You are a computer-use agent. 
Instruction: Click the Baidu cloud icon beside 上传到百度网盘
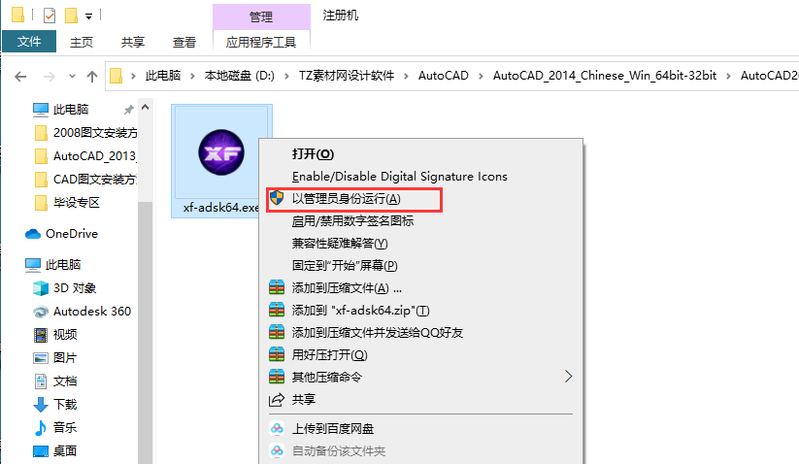point(277,429)
